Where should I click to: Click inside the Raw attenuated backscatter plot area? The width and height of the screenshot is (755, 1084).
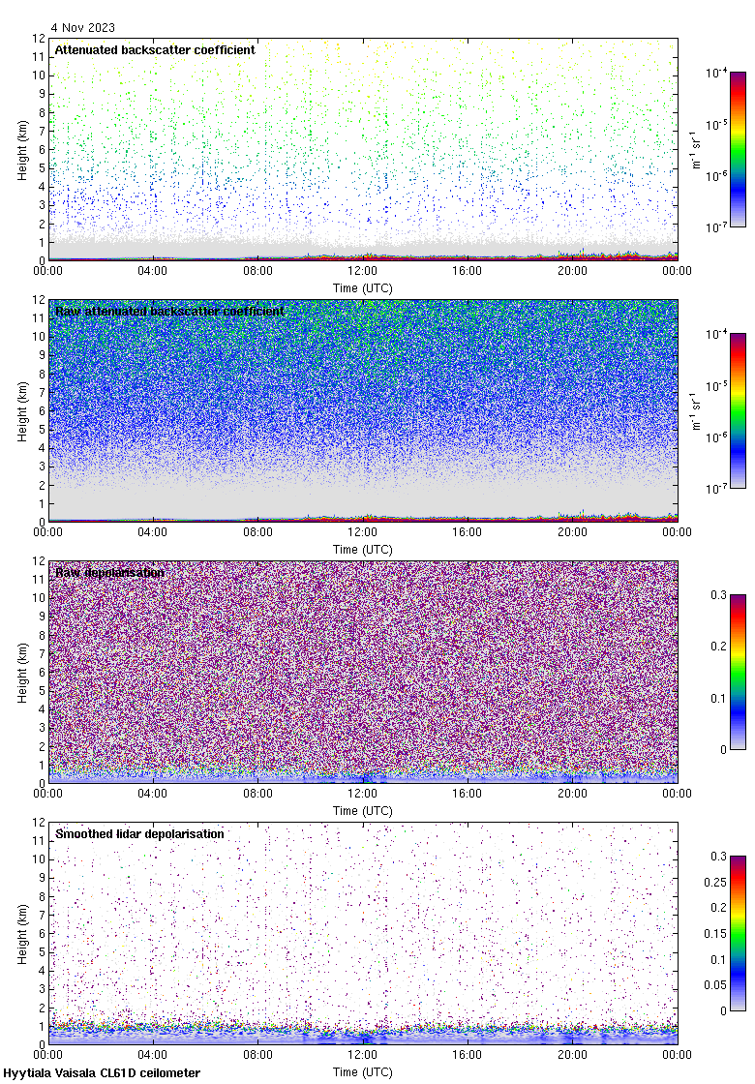tap(362, 410)
